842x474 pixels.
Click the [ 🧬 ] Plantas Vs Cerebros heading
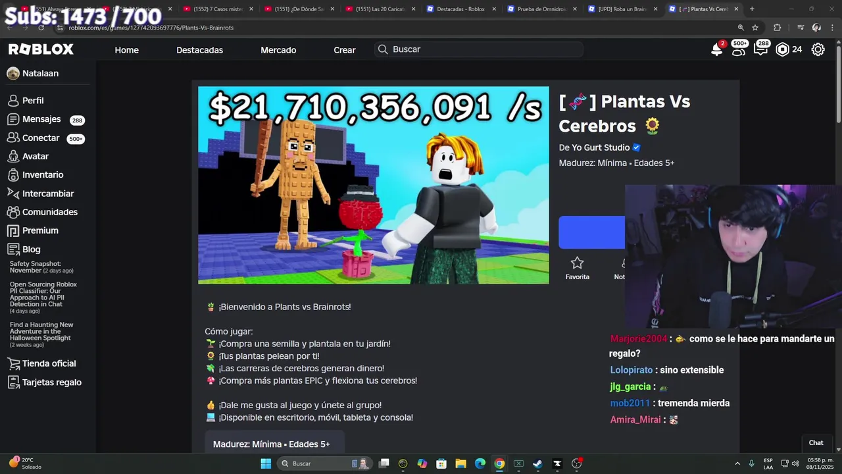[624, 113]
